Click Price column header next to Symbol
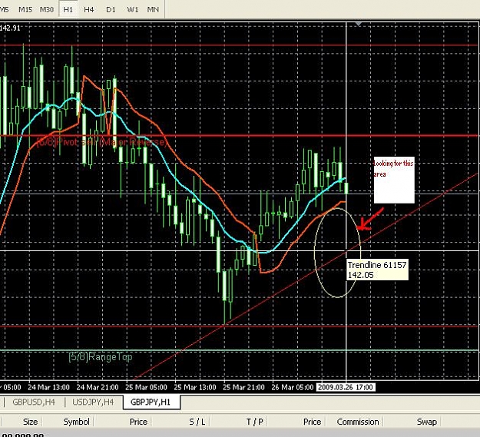This screenshot has height=437, width=480. [x=138, y=422]
